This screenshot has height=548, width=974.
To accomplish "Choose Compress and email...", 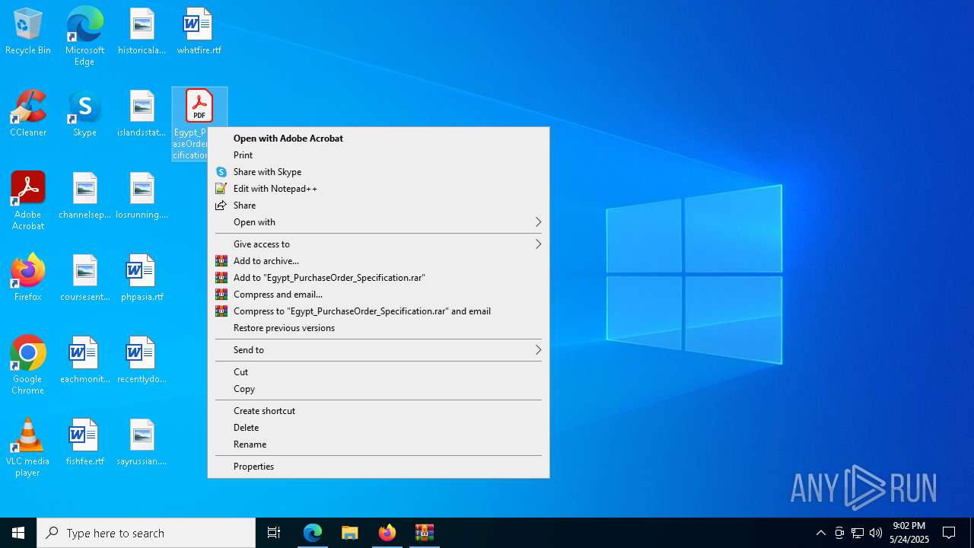I will click(378, 295).
